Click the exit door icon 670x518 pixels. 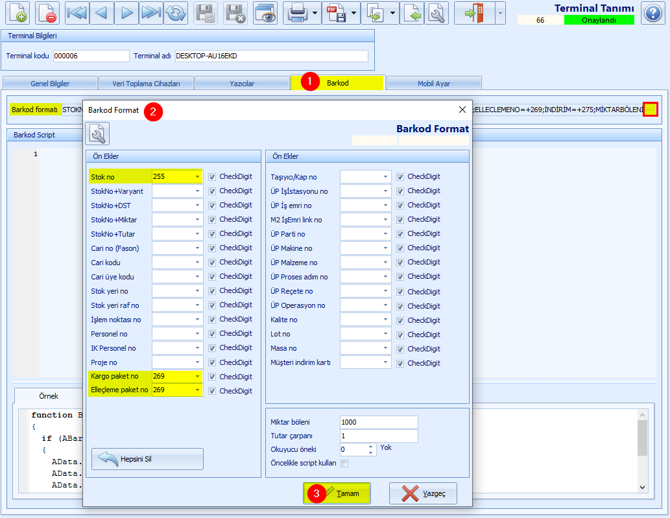[x=475, y=13]
